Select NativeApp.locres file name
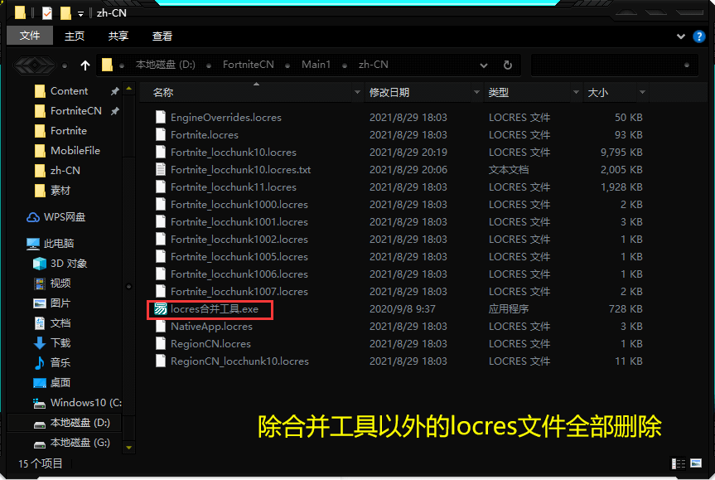Image resolution: width=715 pixels, height=480 pixels. click(x=211, y=327)
